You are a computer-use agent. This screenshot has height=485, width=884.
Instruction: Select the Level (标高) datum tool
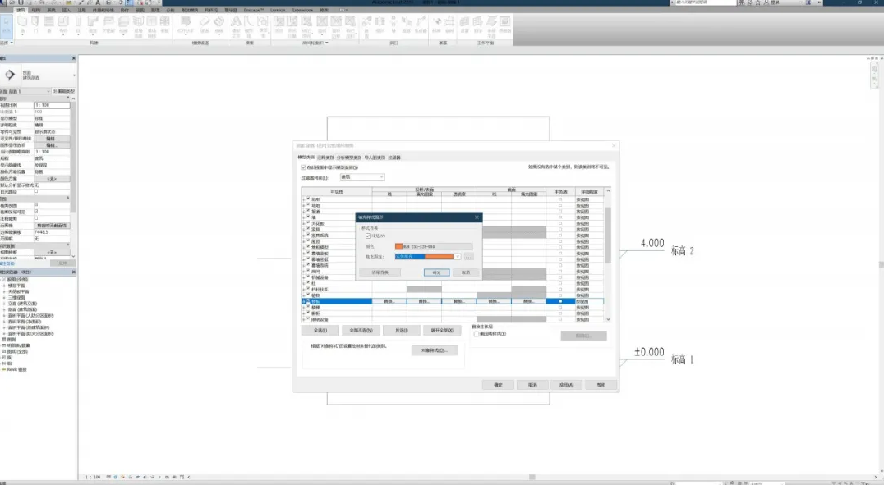point(436,25)
